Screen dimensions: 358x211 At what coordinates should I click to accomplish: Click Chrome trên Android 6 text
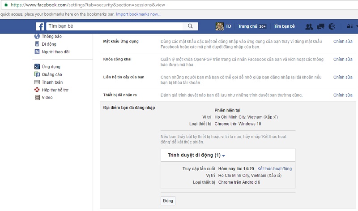tap(239, 182)
